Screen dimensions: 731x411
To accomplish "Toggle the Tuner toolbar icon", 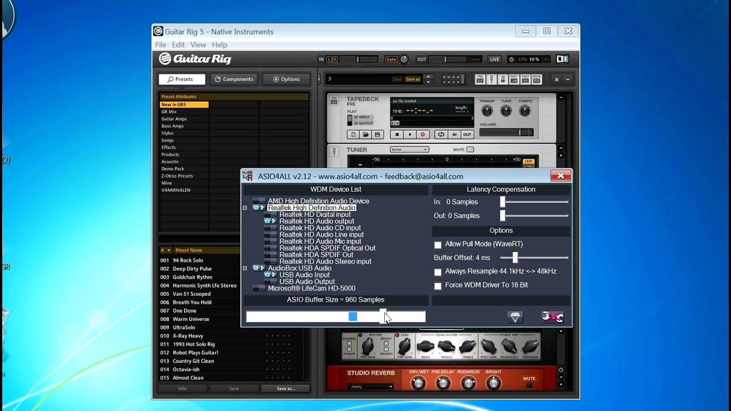I will [492, 79].
